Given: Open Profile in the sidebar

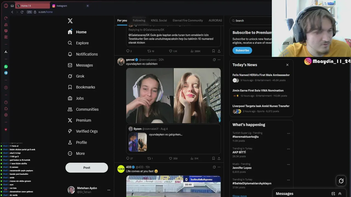Looking at the screenshot, I should (x=77, y=142).
